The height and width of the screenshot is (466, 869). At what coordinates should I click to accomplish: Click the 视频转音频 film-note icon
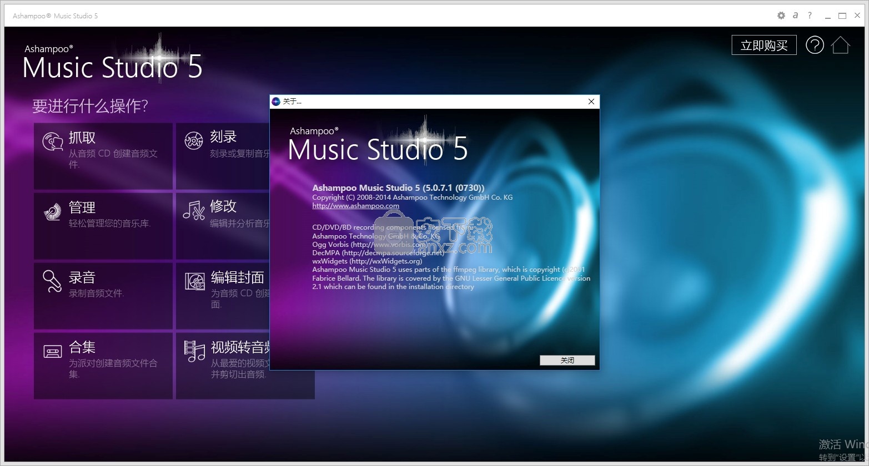[194, 351]
